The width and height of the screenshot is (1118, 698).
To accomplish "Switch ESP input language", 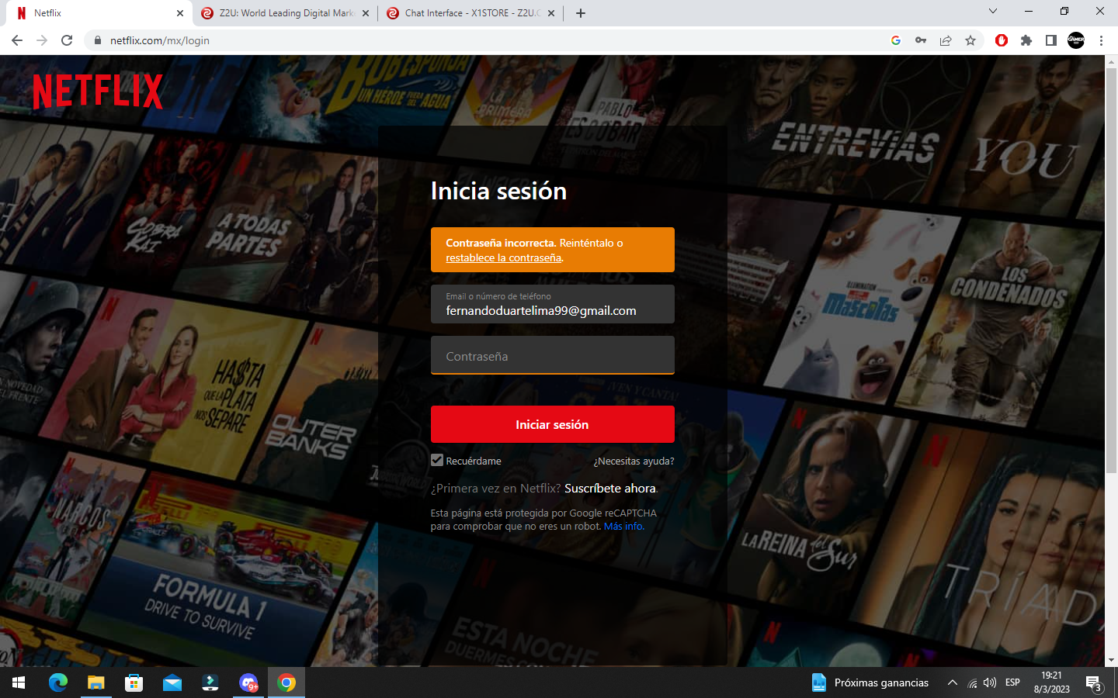I will (x=1012, y=682).
